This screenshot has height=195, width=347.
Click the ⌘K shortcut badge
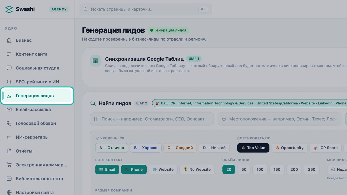point(203,9)
